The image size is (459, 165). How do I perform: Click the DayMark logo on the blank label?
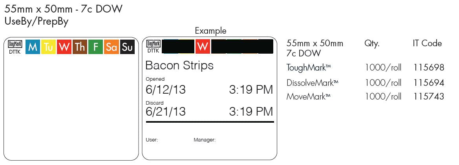pyautogui.click(x=15, y=44)
